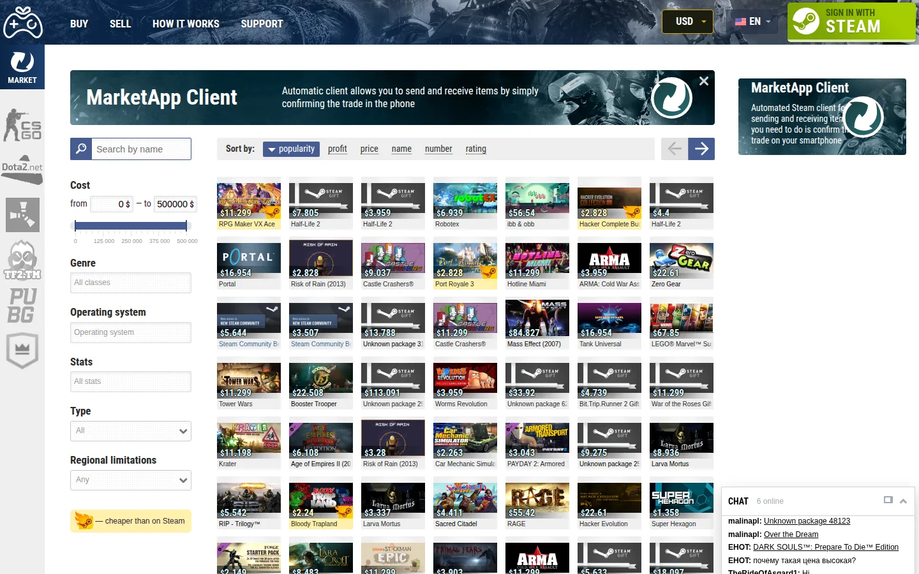Open the SUPPORT page
This screenshot has height=574, width=919.
click(262, 24)
